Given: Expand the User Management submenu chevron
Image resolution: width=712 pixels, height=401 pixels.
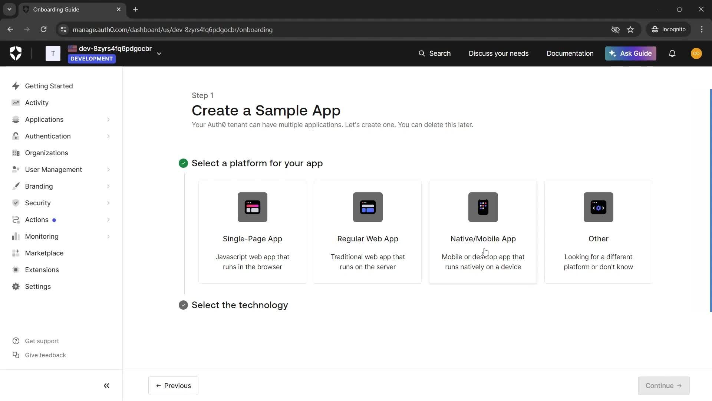Looking at the screenshot, I should point(108,170).
